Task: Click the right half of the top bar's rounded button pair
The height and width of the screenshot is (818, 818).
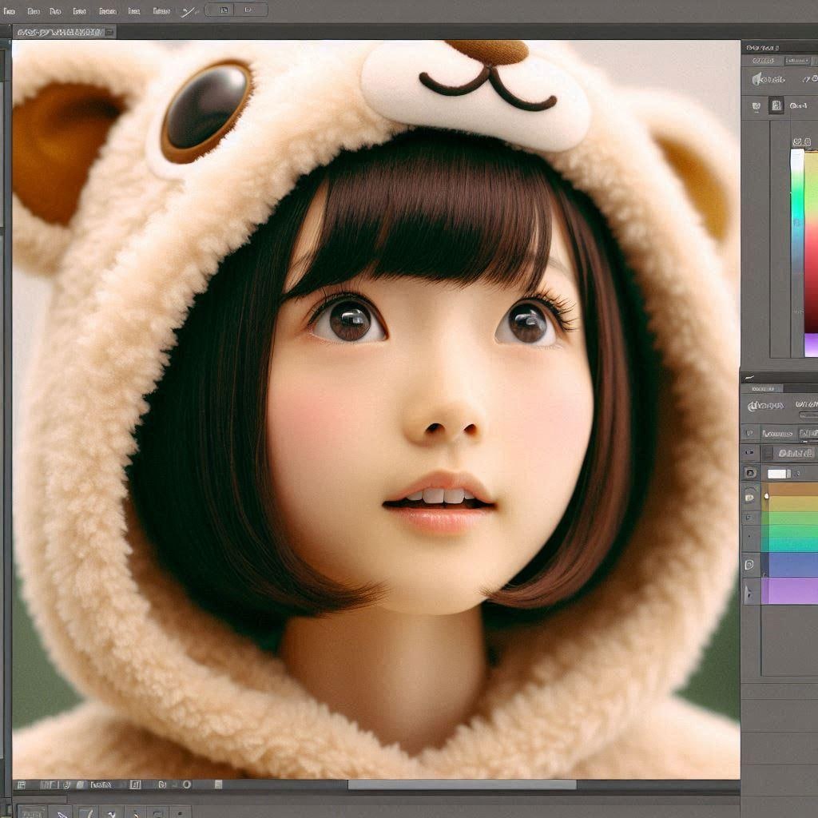Action: 251,10
